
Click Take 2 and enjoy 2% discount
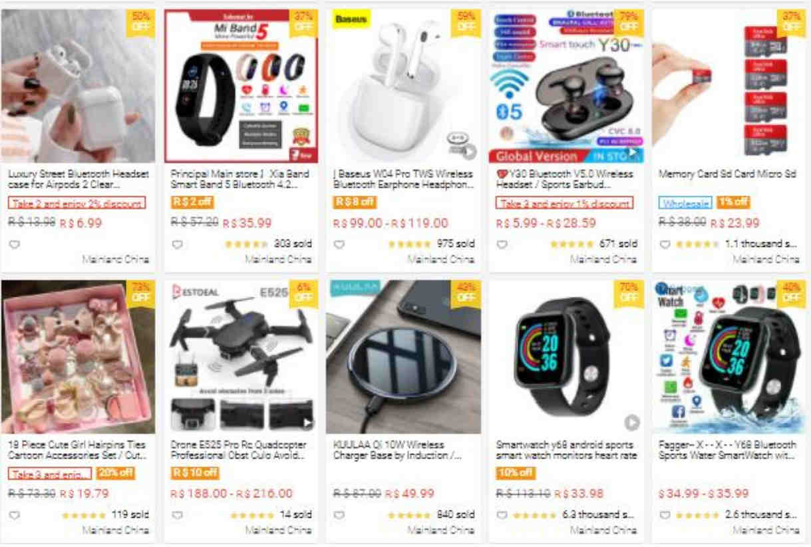77,203
